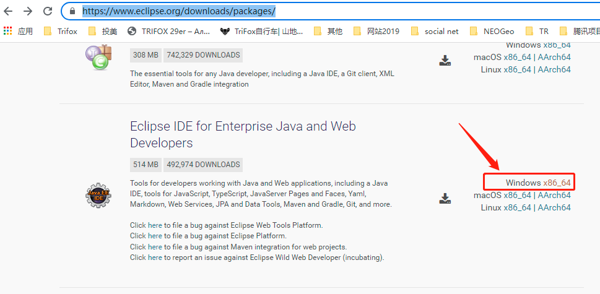
Task: Open Eclipse IDE for Enterprise Java title
Action: click(x=243, y=134)
